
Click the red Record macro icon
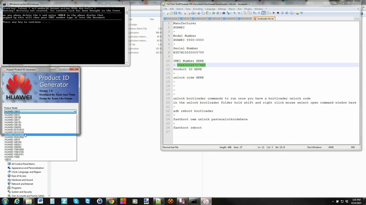pos(273,13)
